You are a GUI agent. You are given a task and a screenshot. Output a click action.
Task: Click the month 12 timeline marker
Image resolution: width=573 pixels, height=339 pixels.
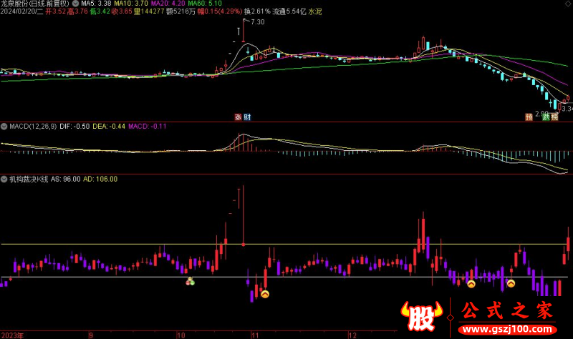tap(352, 335)
